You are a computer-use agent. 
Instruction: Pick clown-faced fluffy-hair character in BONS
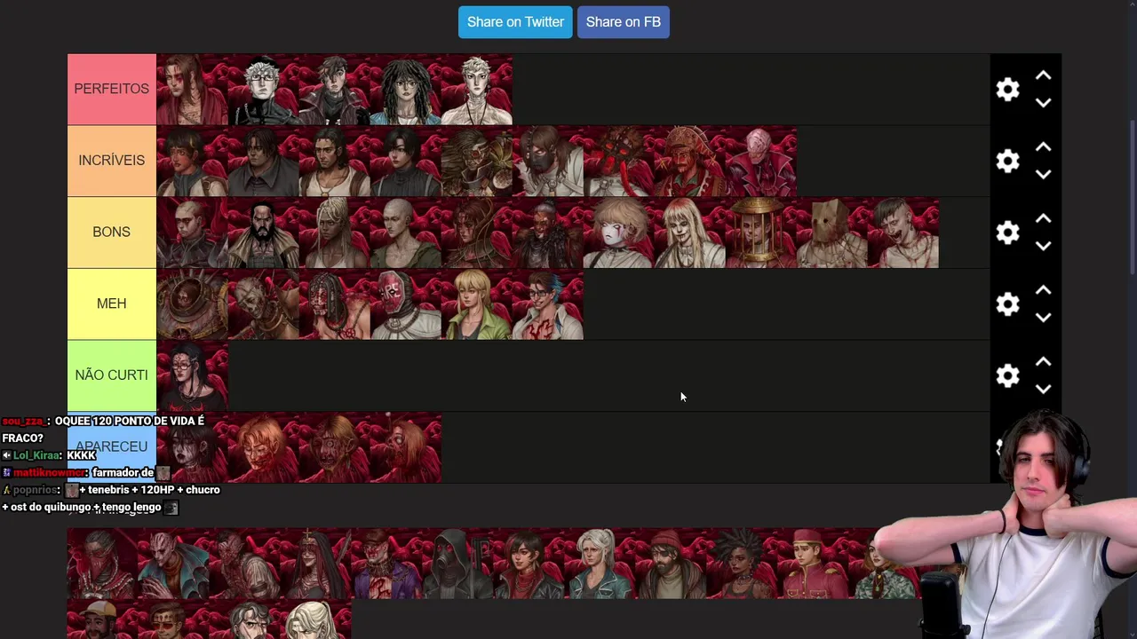tap(618, 233)
